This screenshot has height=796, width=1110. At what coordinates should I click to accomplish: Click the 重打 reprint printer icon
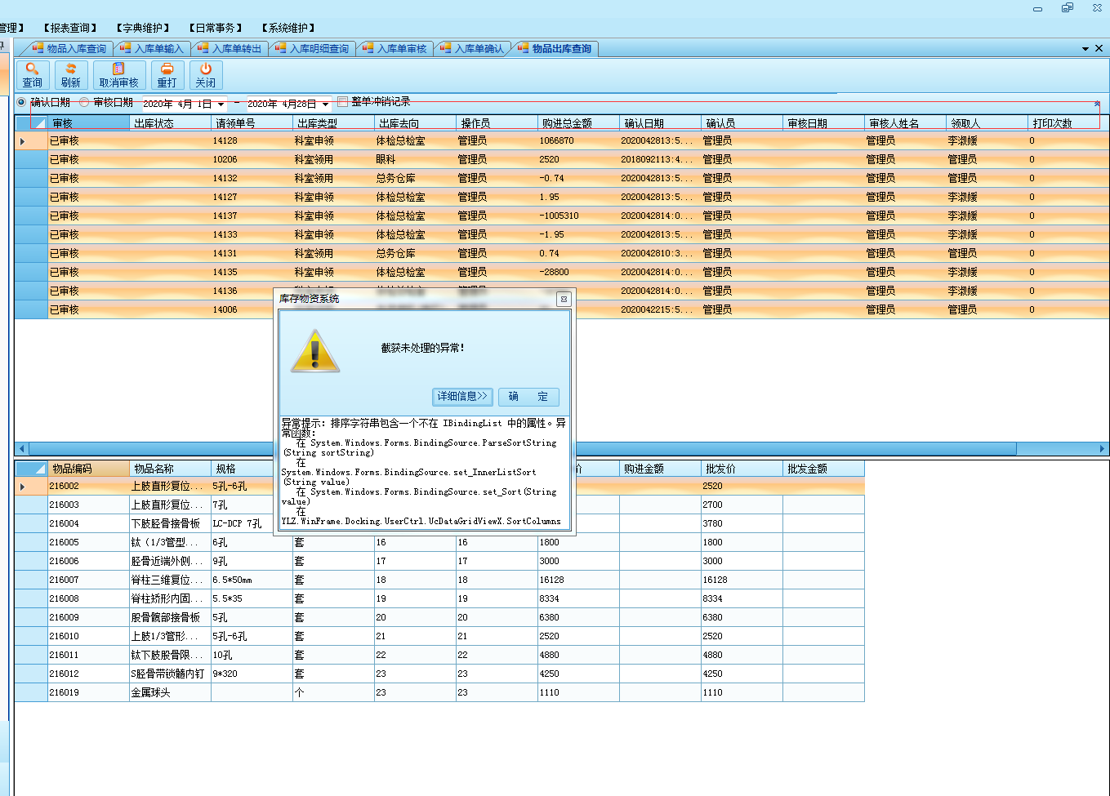[x=167, y=70]
